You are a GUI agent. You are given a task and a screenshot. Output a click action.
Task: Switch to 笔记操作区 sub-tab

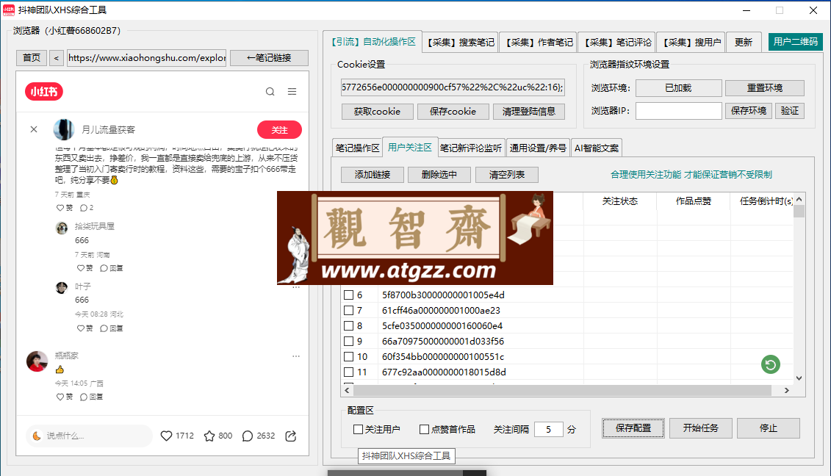[358, 148]
